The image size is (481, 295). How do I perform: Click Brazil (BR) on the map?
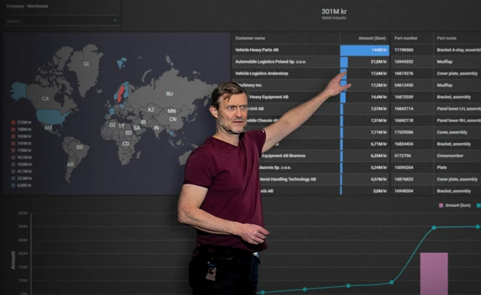pyautogui.click(x=79, y=147)
